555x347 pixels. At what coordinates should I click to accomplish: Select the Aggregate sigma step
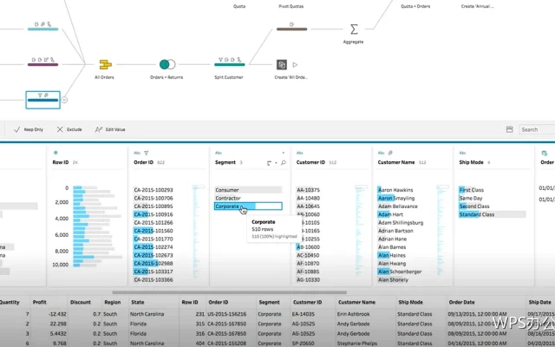click(354, 29)
